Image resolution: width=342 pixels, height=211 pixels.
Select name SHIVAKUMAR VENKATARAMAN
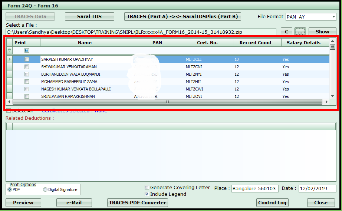69,67
